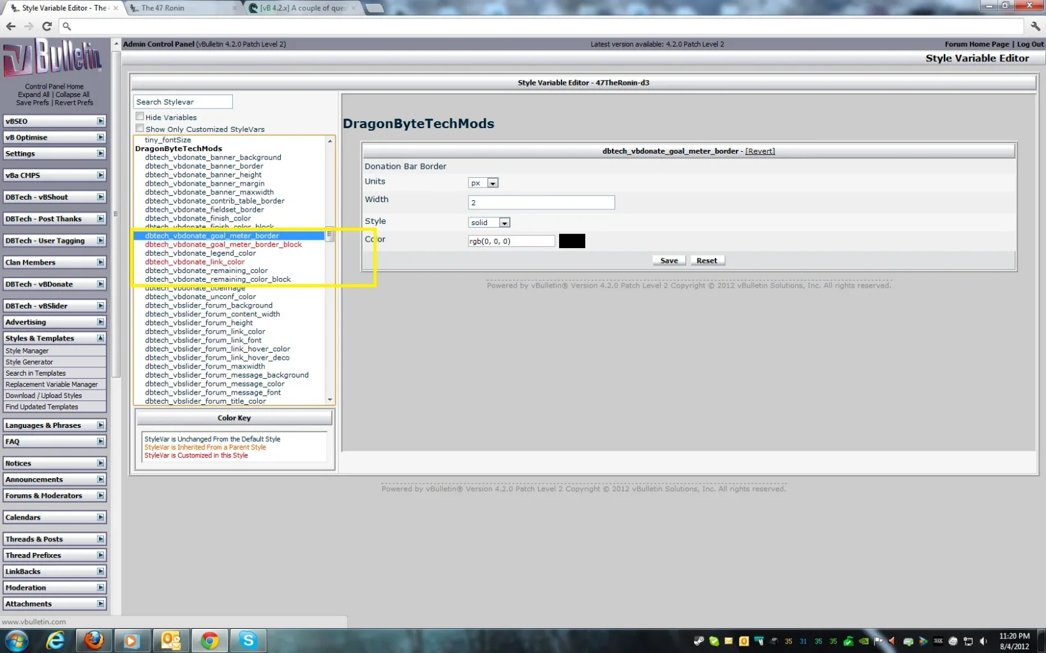Image resolution: width=1046 pixels, height=653 pixels.
Task: Click the vBulletin logo
Action: (x=53, y=59)
